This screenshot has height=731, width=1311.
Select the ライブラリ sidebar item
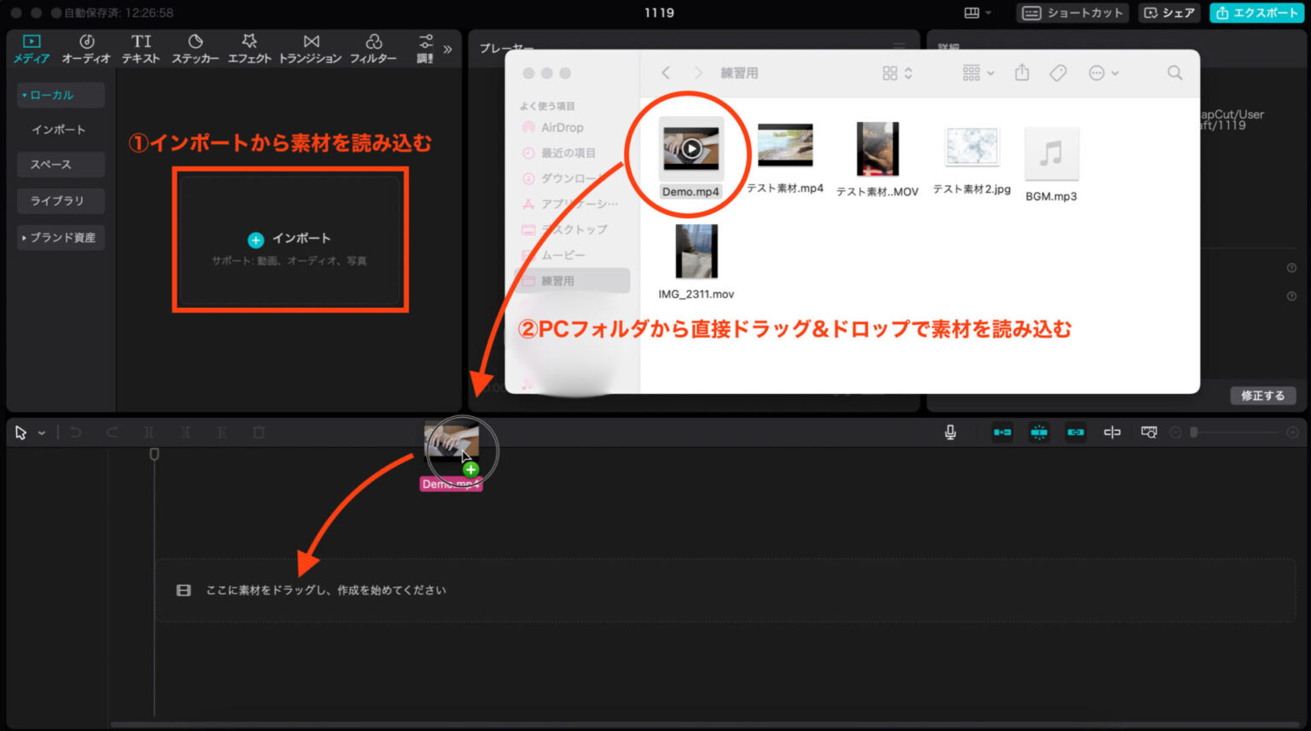pos(60,200)
